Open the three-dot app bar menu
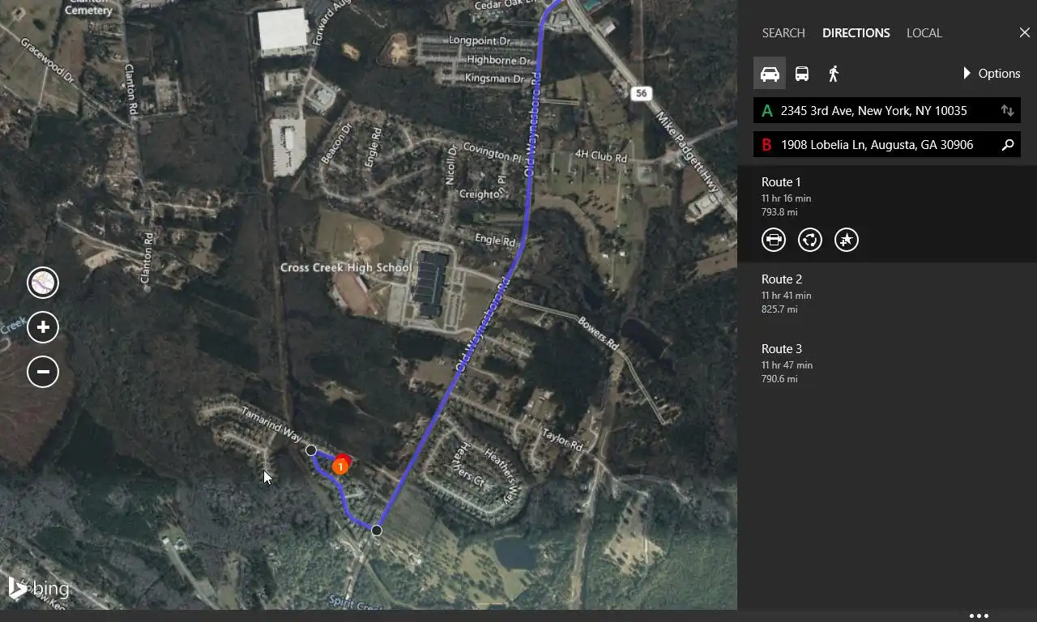 pyautogui.click(x=979, y=616)
